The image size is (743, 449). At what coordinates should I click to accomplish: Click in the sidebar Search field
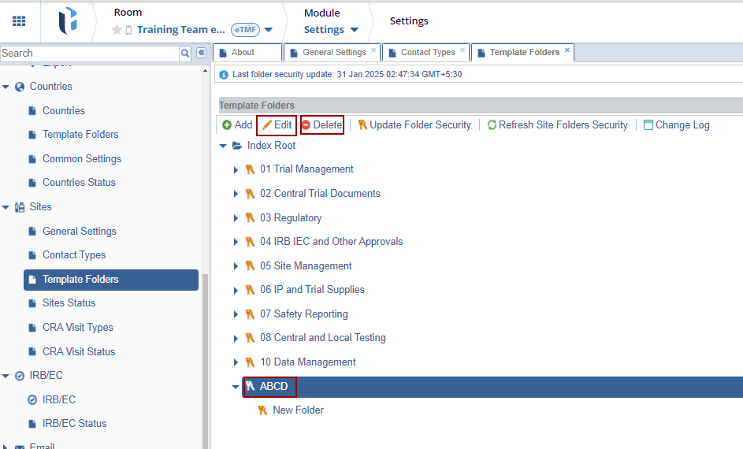[89, 53]
